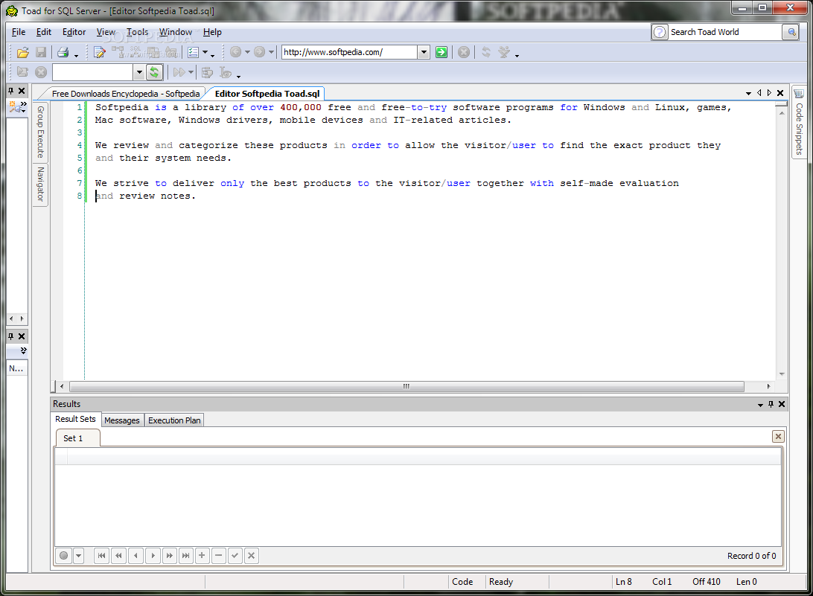Click the editor horizontal scrollbar thumb
The height and width of the screenshot is (596, 813).
pyautogui.click(x=406, y=387)
